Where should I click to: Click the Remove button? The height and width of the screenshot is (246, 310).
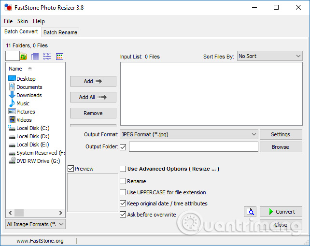(93, 113)
